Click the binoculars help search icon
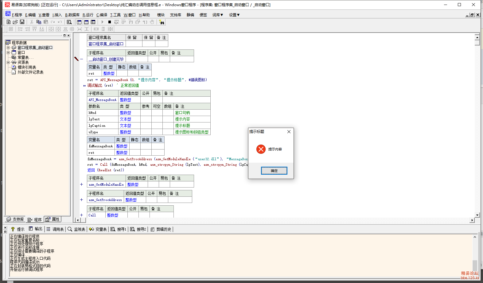Viewport: 483px width, 283px height. [162, 22]
